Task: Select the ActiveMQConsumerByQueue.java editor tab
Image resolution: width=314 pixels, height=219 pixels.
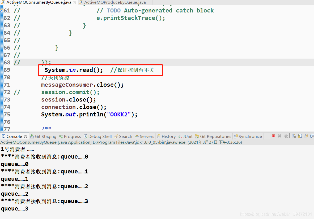Action: tap(39, 2)
